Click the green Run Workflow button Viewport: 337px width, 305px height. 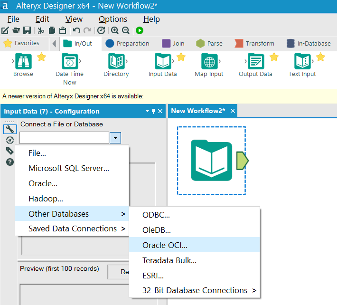pos(140,30)
